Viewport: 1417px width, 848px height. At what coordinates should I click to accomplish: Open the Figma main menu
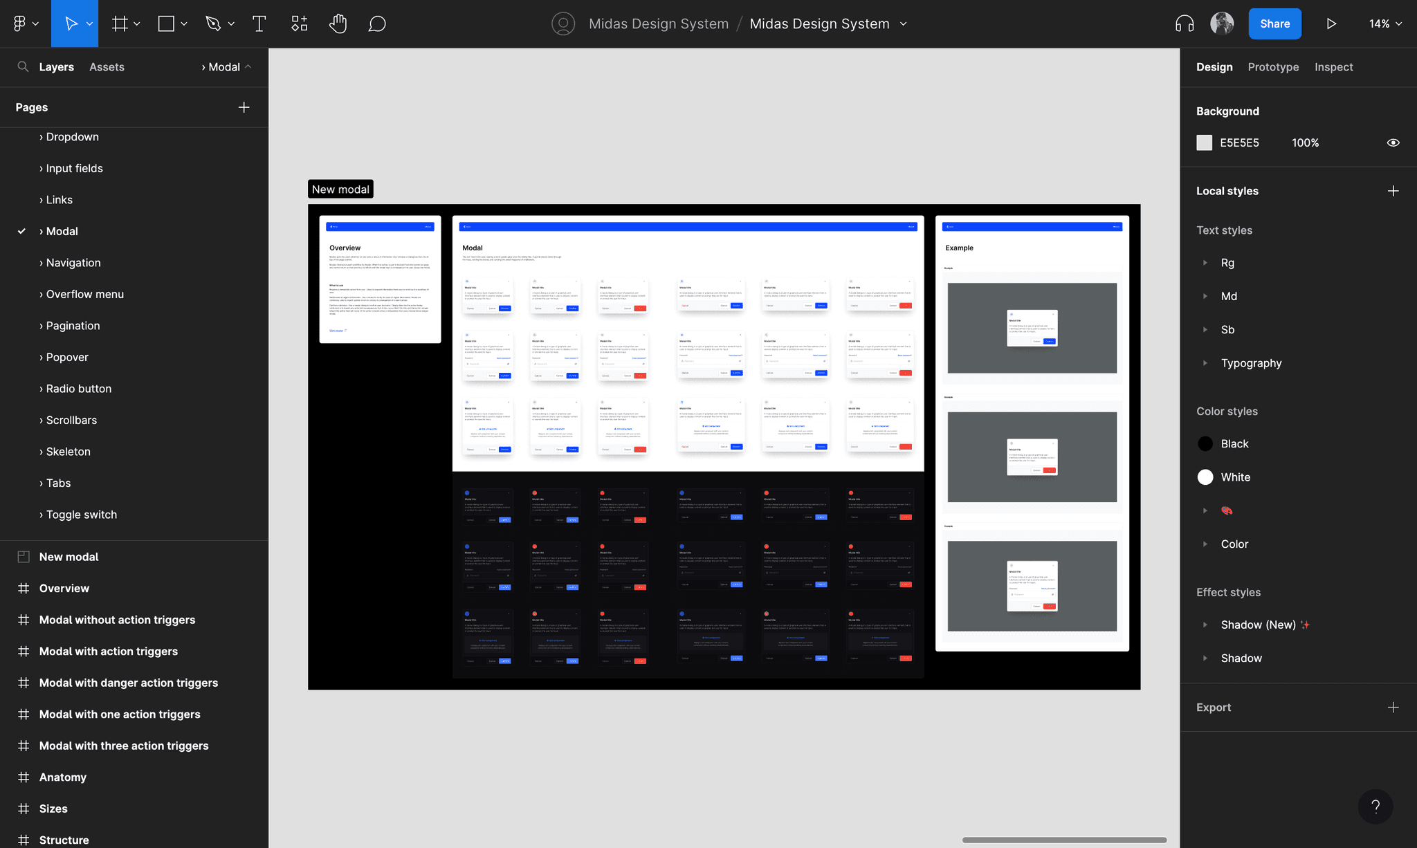click(25, 24)
